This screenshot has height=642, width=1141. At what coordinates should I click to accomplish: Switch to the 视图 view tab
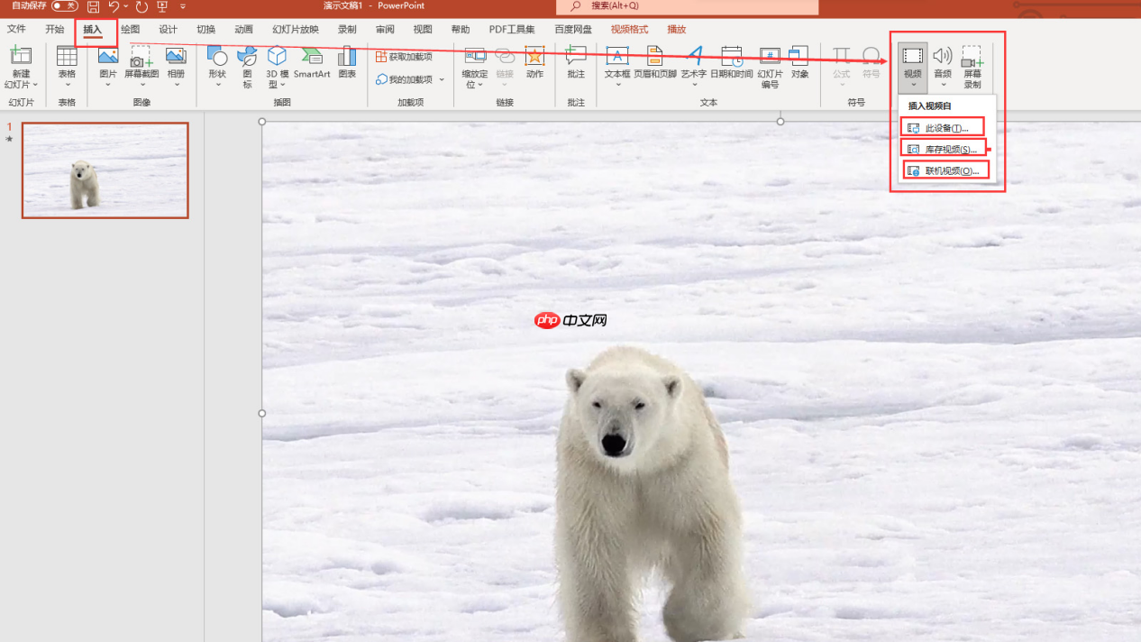point(423,30)
